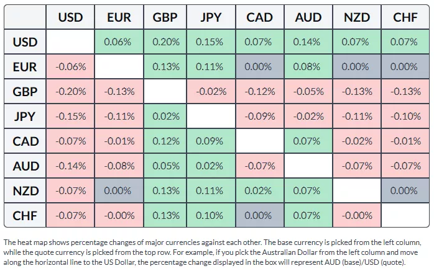
Task: Select USD/GBP cell showing 0.20%
Action: tap(166, 42)
